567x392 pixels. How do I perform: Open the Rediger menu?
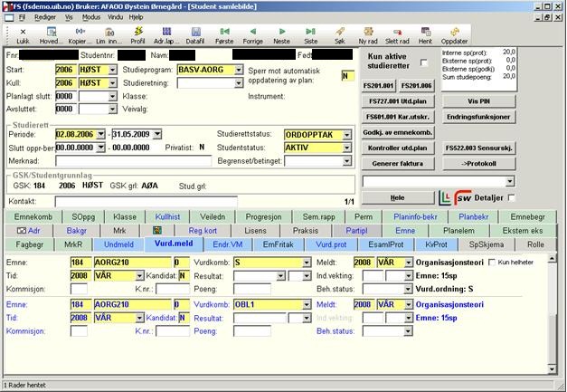click(45, 17)
